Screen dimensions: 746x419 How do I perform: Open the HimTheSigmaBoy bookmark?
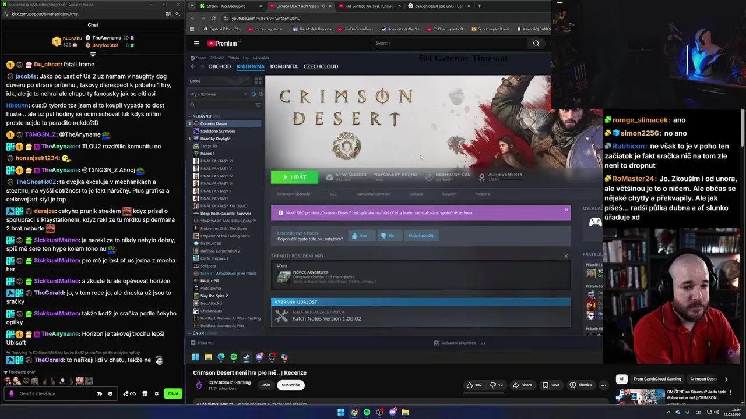(356, 29)
